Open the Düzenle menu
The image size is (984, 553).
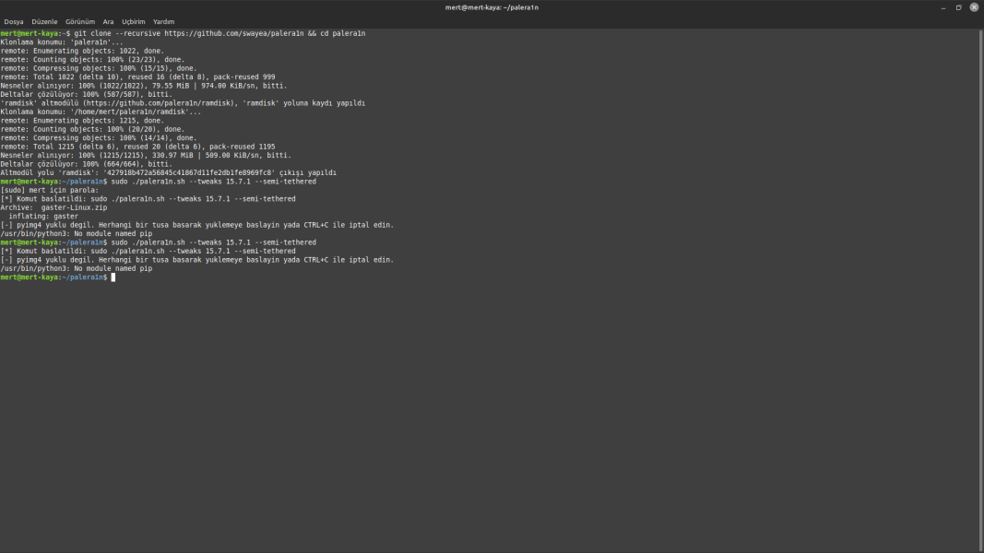(44, 21)
